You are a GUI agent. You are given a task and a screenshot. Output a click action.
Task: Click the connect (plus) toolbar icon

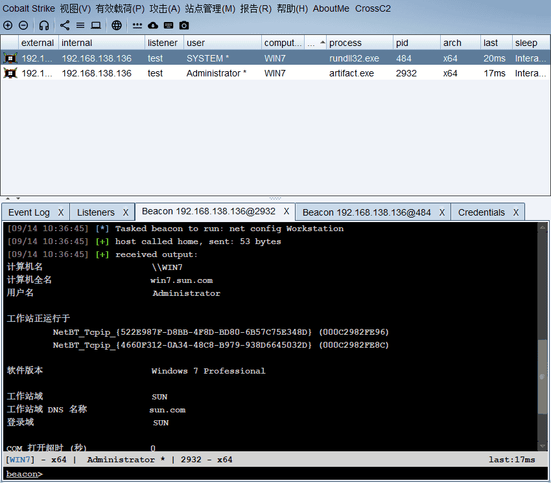pyautogui.click(x=8, y=25)
